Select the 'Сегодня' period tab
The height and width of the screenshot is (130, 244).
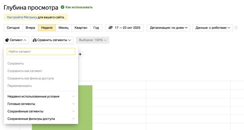[13, 28]
